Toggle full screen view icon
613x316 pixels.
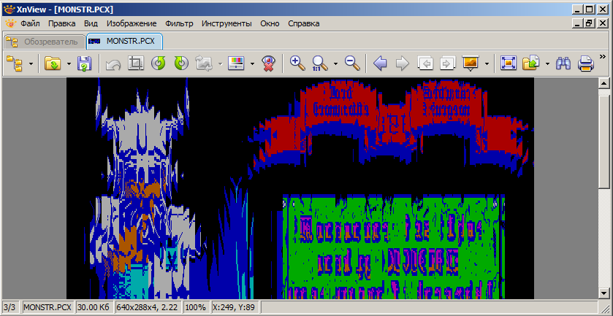(509, 63)
